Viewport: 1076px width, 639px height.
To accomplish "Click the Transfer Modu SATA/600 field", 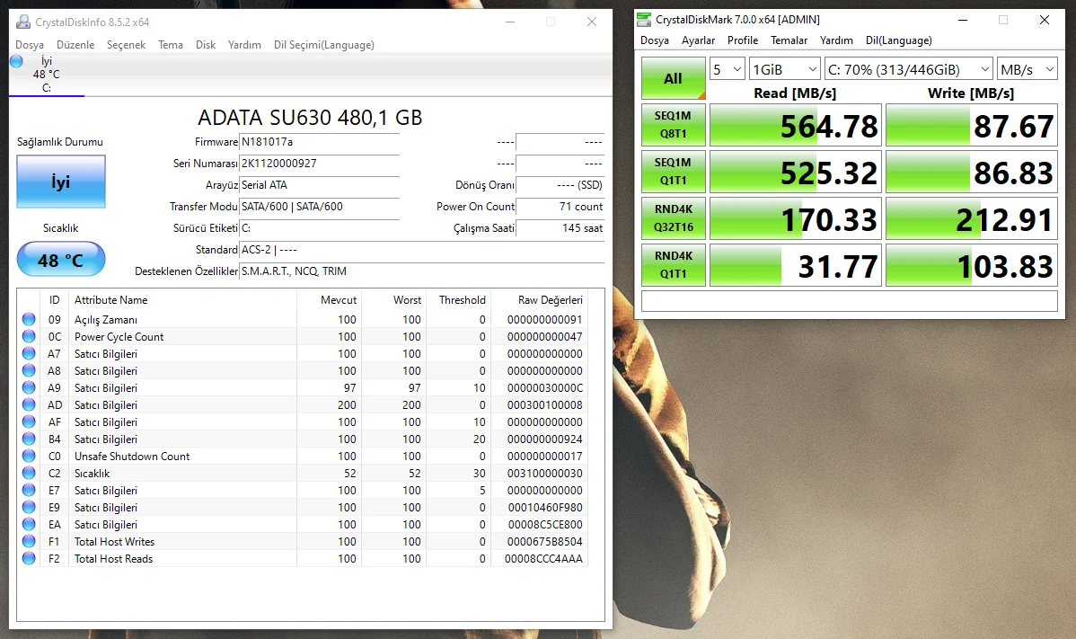I will [x=320, y=207].
